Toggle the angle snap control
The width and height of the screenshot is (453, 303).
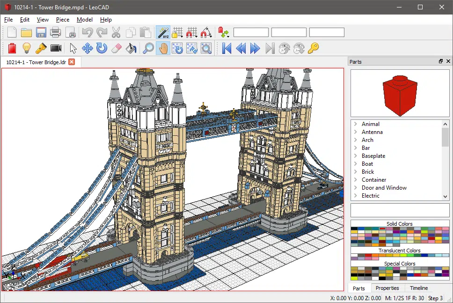click(205, 32)
